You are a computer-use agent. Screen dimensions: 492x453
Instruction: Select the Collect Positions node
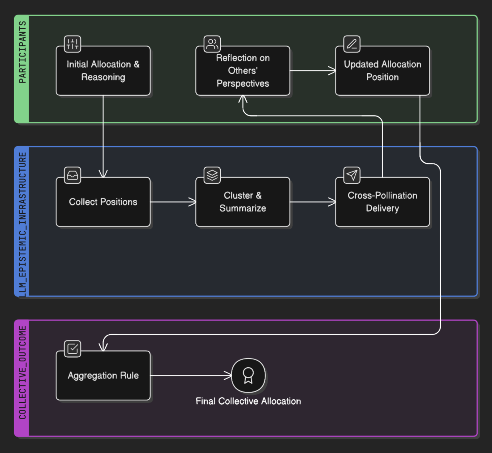pyautogui.click(x=103, y=202)
